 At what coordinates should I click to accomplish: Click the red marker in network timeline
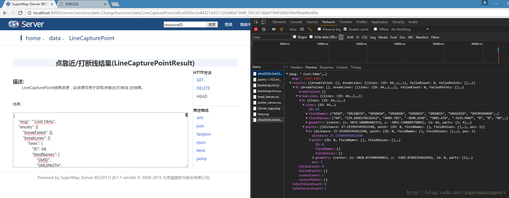(x=499, y=54)
